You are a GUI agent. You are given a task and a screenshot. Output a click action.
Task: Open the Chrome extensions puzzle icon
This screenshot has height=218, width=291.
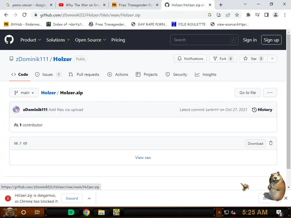click(248, 15)
